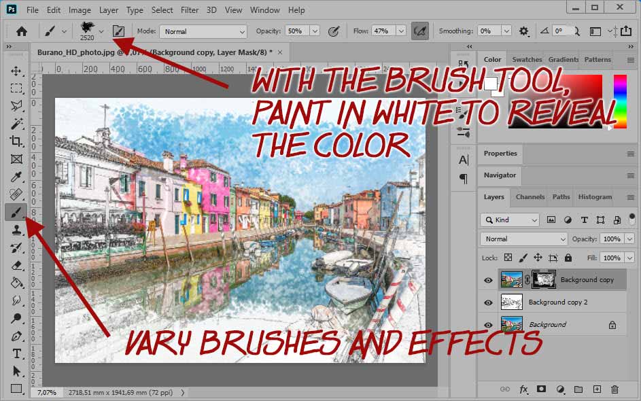Select the Rectangle shape tool
This screenshot has width=641, height=401.
(16, 388)
